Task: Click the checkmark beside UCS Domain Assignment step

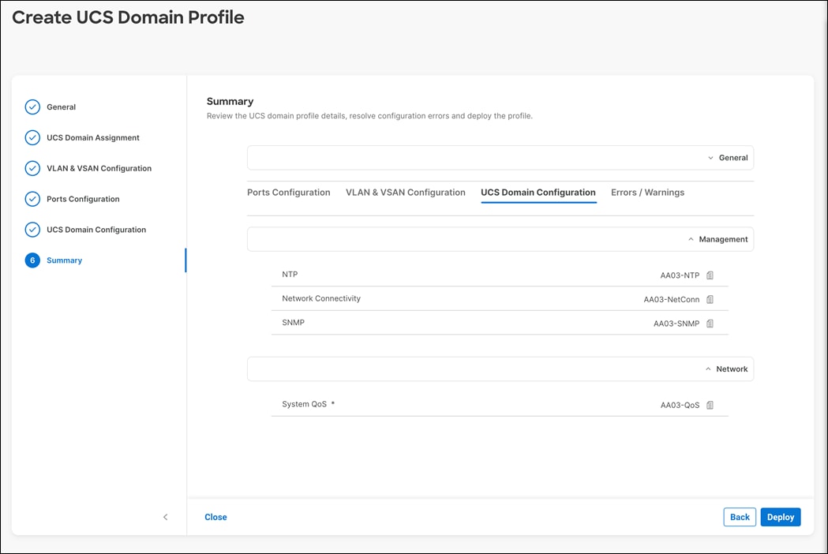Action: click(32, 137)
